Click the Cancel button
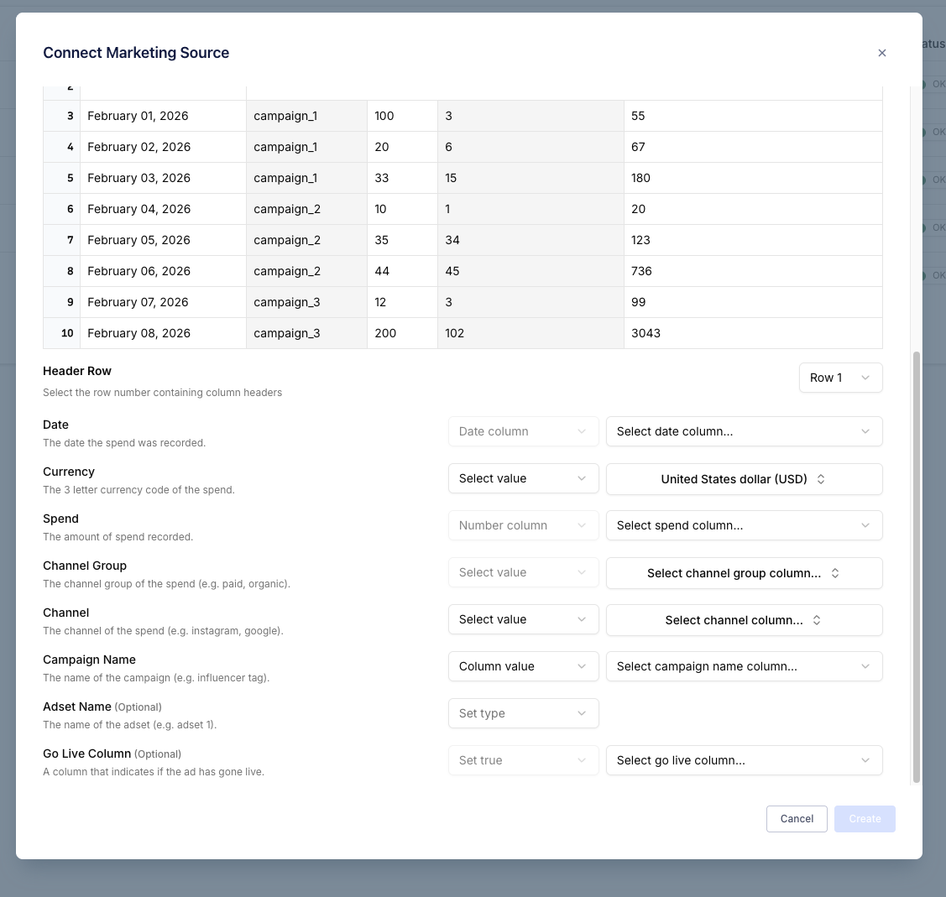 [x=796, y=819]
